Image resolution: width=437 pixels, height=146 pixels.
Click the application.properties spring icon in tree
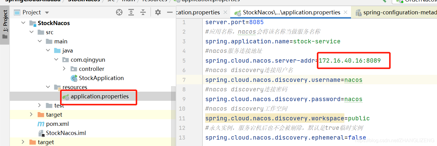tap(66, 97)
